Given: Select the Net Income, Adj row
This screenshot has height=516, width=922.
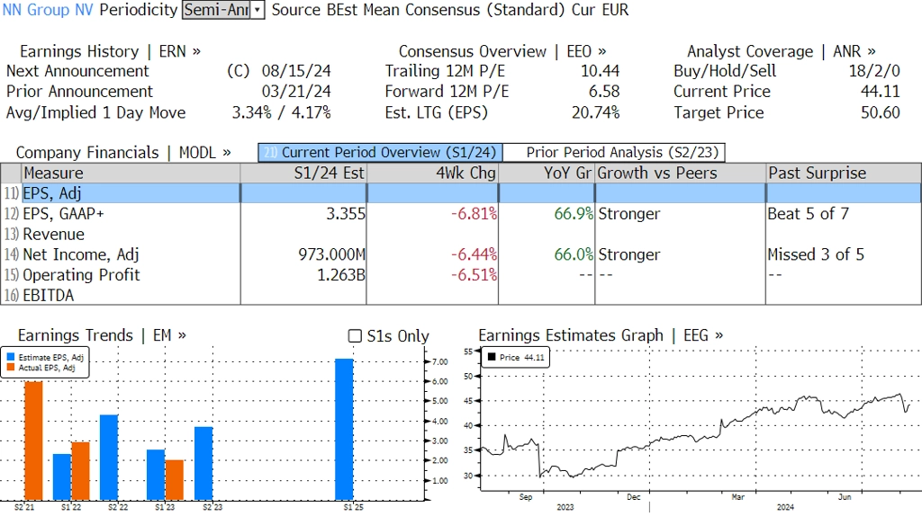Looking at the screenshot, I should pyautogui.click(x=461, y=254).
